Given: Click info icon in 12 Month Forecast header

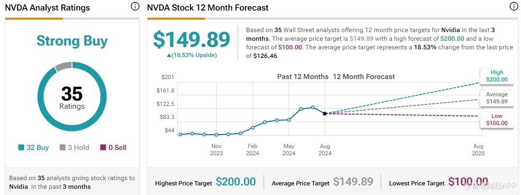Looking at the screenshot, I should click(514, 7).
